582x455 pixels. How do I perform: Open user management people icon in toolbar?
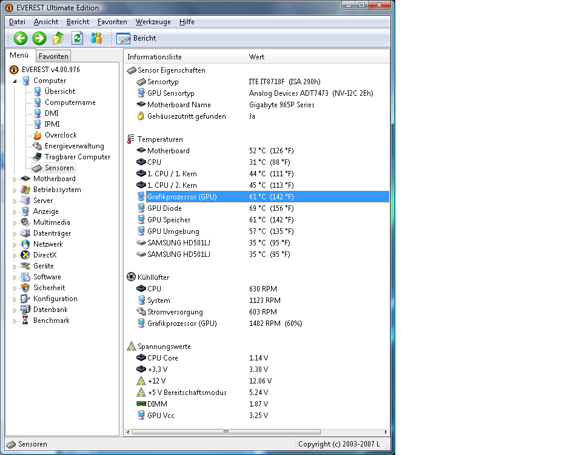point(96,38)
